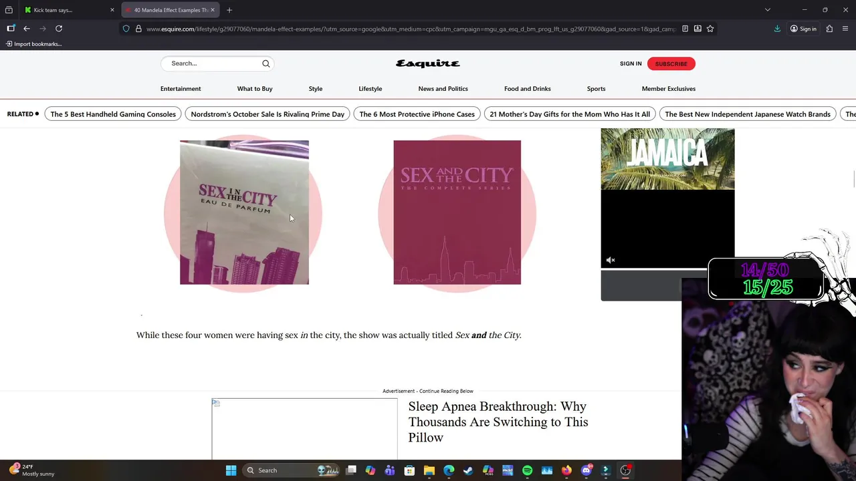This screenshot has width=856, height=481.
Task: Open The 6 Most Protective iPhone Cases link
Action: pyautogui.click(x=417, y=114)
